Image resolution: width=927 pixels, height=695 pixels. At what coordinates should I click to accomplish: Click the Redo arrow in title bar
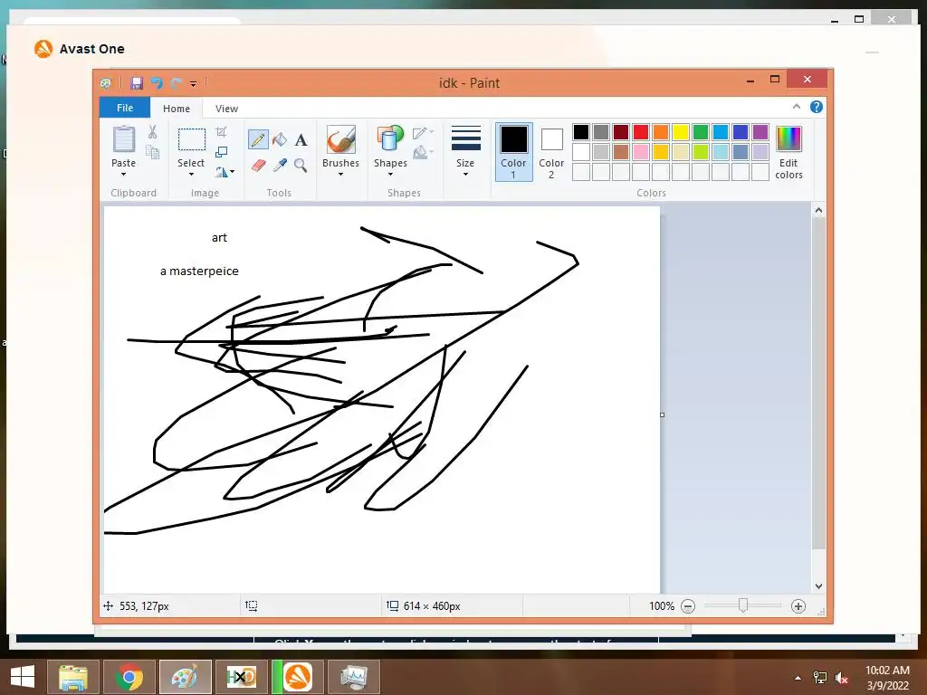[x=176, y=83]
